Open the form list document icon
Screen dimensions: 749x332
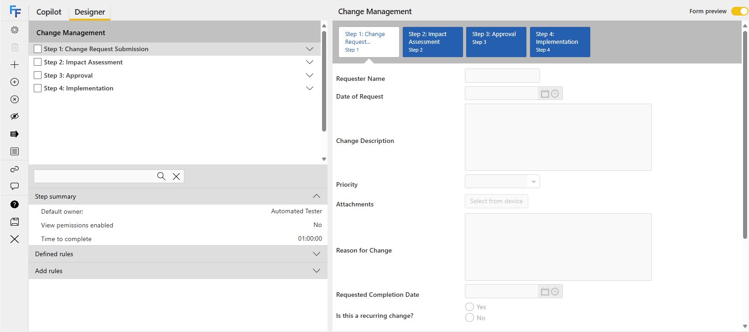click(15, 151)
